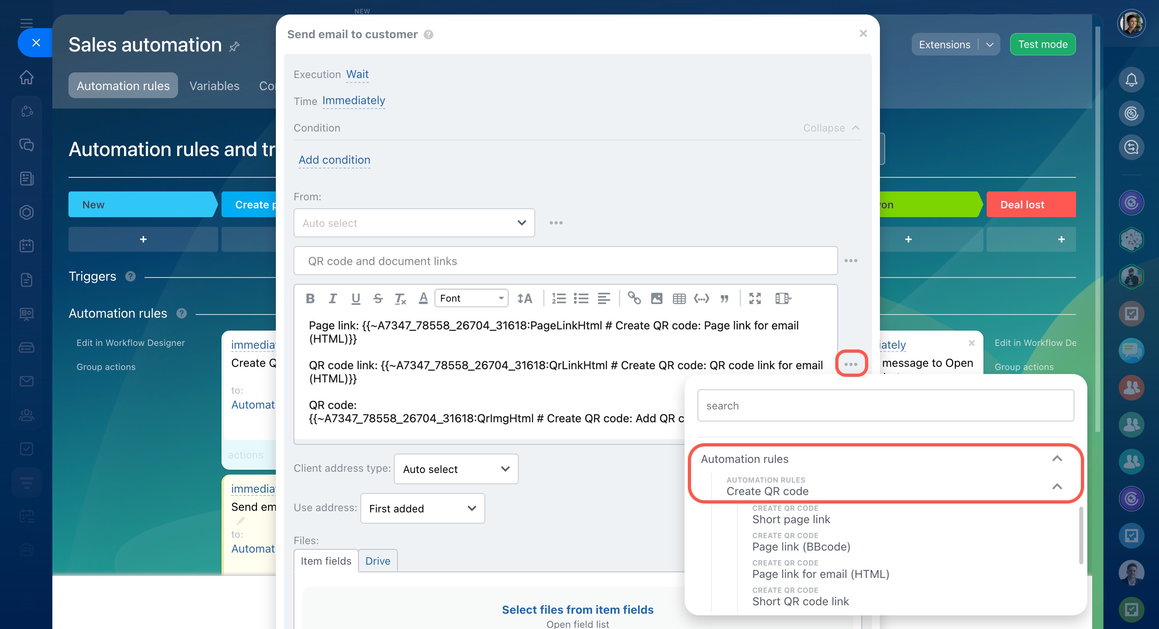Collapse the Automation rules group in popup

[1057, 459]
